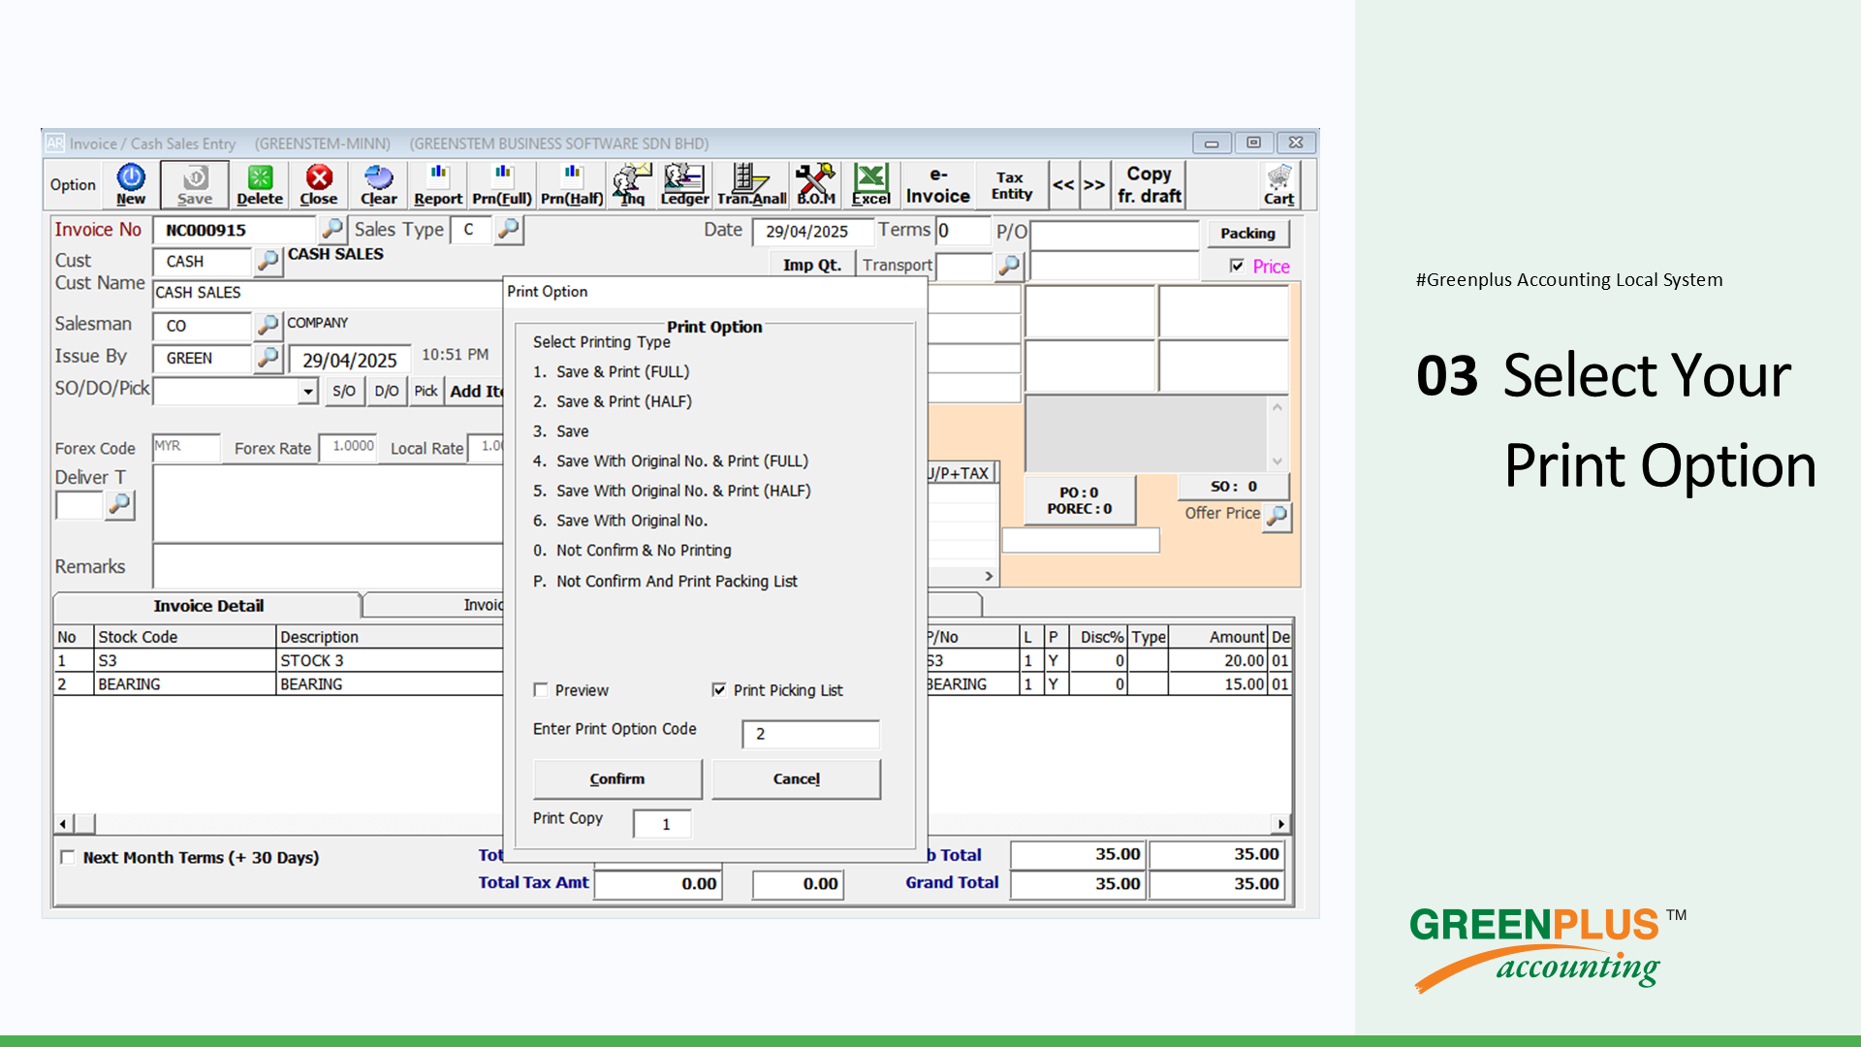Toggle the Print Picking List checkbox
1861x1047 pixels.
pyautogui.click(x=719, y=690)
